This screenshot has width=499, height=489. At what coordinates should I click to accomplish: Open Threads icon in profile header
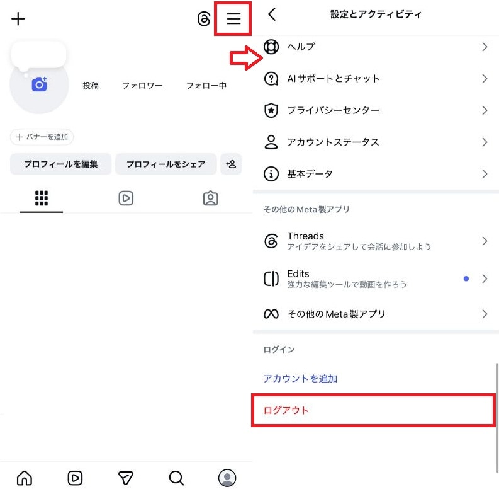(204, 19)
